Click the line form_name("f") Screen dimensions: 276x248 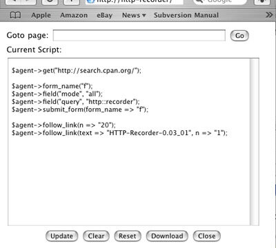[52, 86]
